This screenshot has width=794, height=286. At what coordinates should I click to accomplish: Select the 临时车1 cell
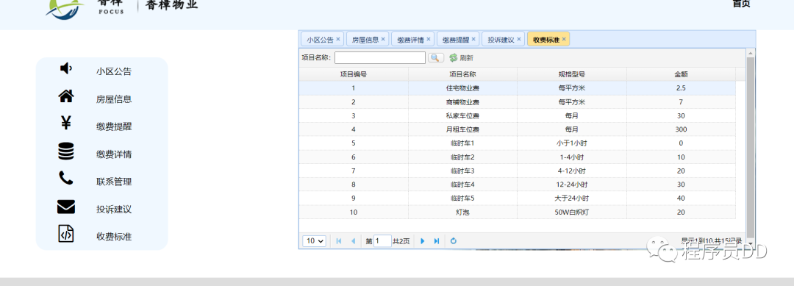tap(463, 143)
